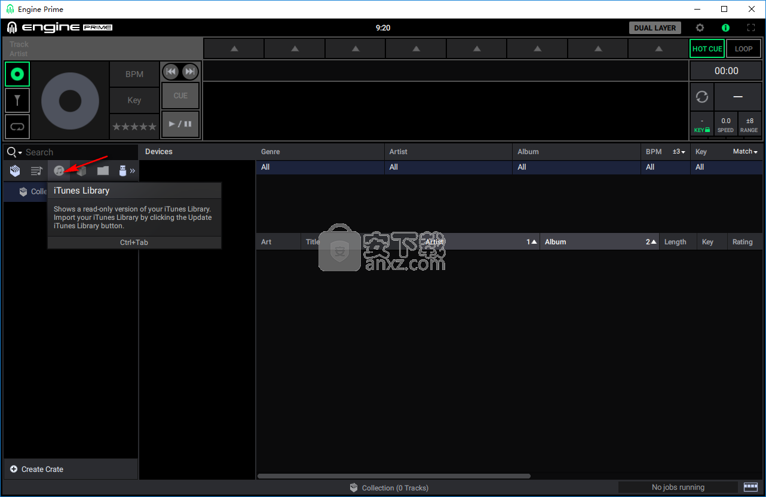
Task: Click the No jobs running status
Action: (678, 487)
